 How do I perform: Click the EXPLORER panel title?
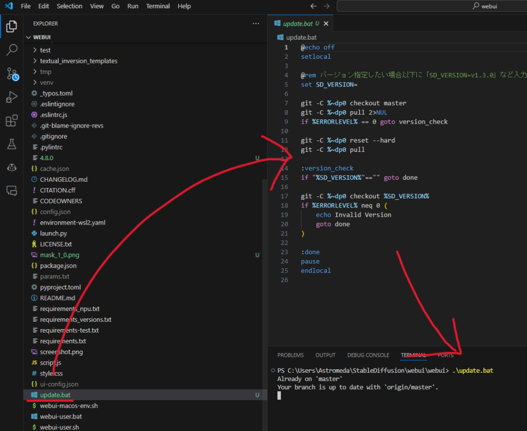coord(45,24)
